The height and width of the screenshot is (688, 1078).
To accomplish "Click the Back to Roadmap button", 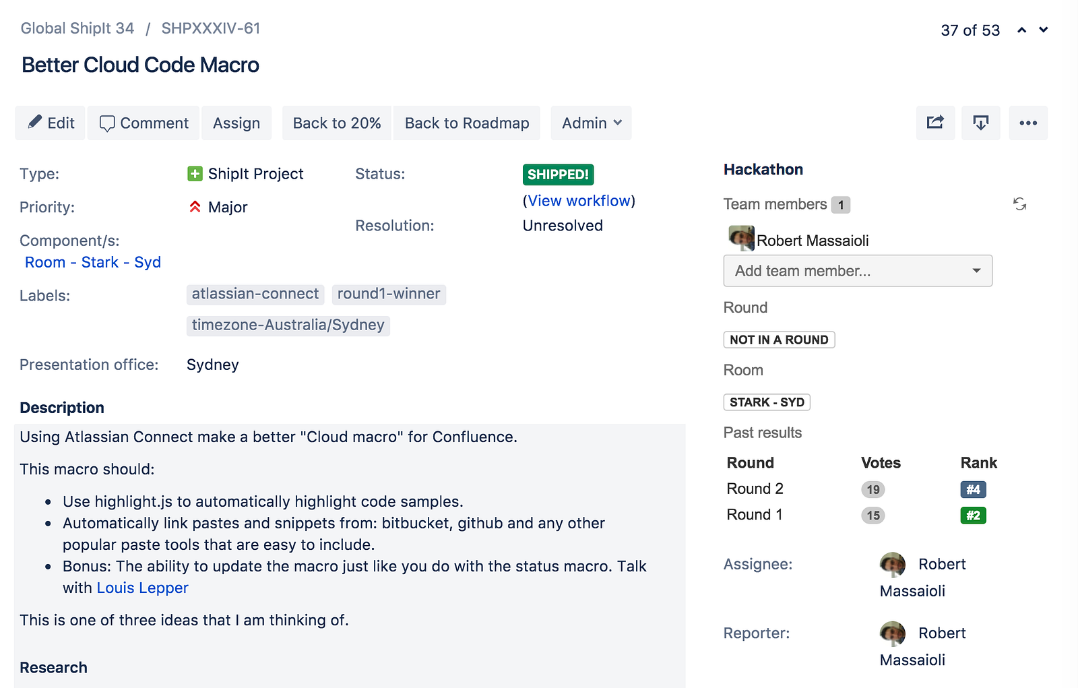I will click(467, 123).
